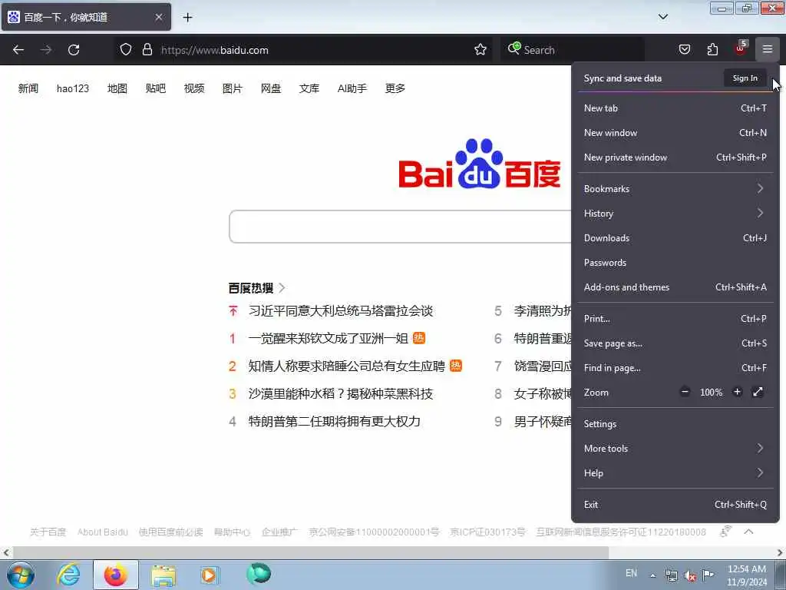Decrease zoom with minus button
This screenshot has width=786, height=590.
pos(685,393)
